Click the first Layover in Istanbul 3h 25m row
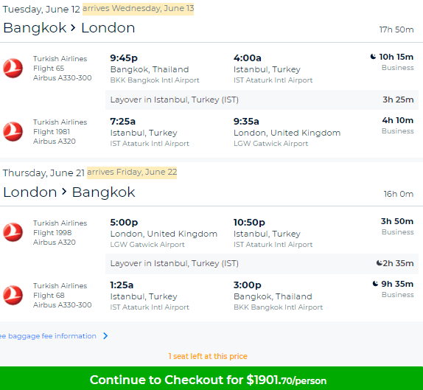Screen dimensions: 423x390 262,100
